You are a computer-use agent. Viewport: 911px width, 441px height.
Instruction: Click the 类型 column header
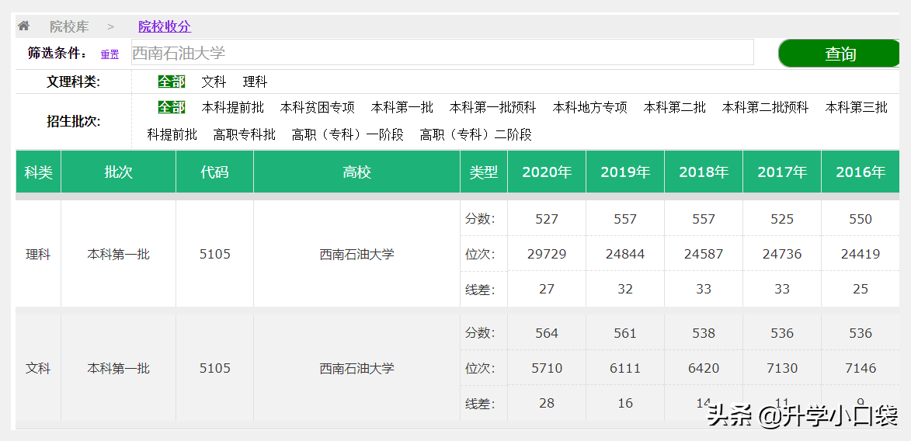coord(484,172)
